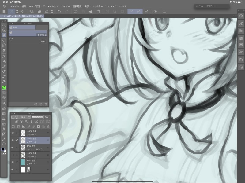The height and width of the screenshot is (183, 245).
Task: Click the magnifier search icon in command bar
Action: (164, 12)
